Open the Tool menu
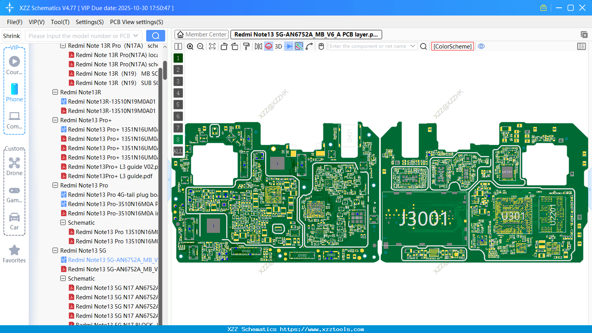Screen dimensions: 592x333 60,22
